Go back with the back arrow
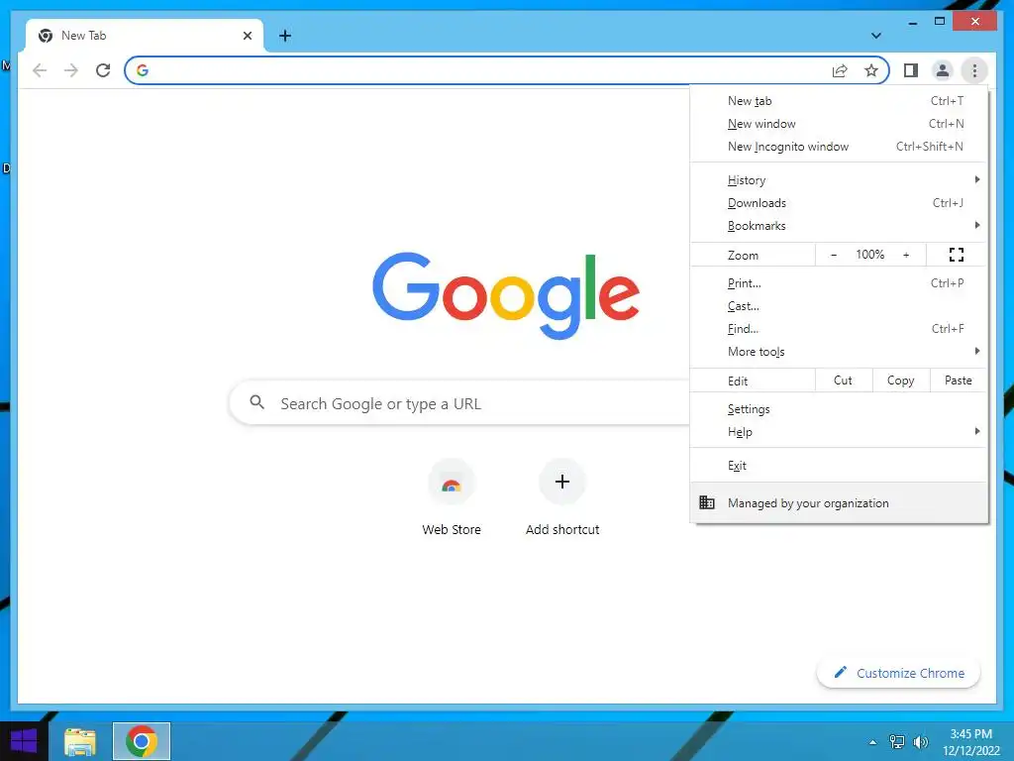The width and height of the screenshot is (1014, 761). (40, 70)
